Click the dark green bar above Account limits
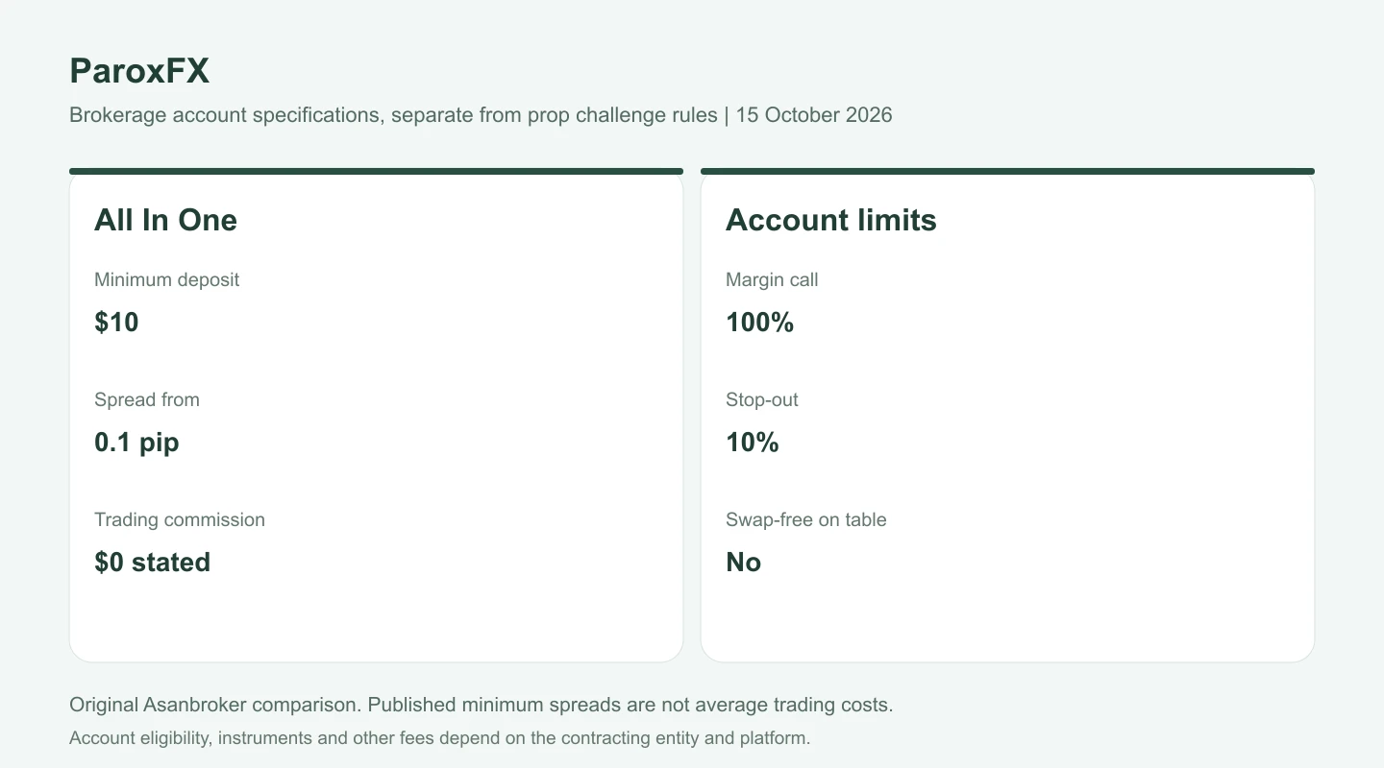Screen dimensions: 1384x768 point(1007,172)
